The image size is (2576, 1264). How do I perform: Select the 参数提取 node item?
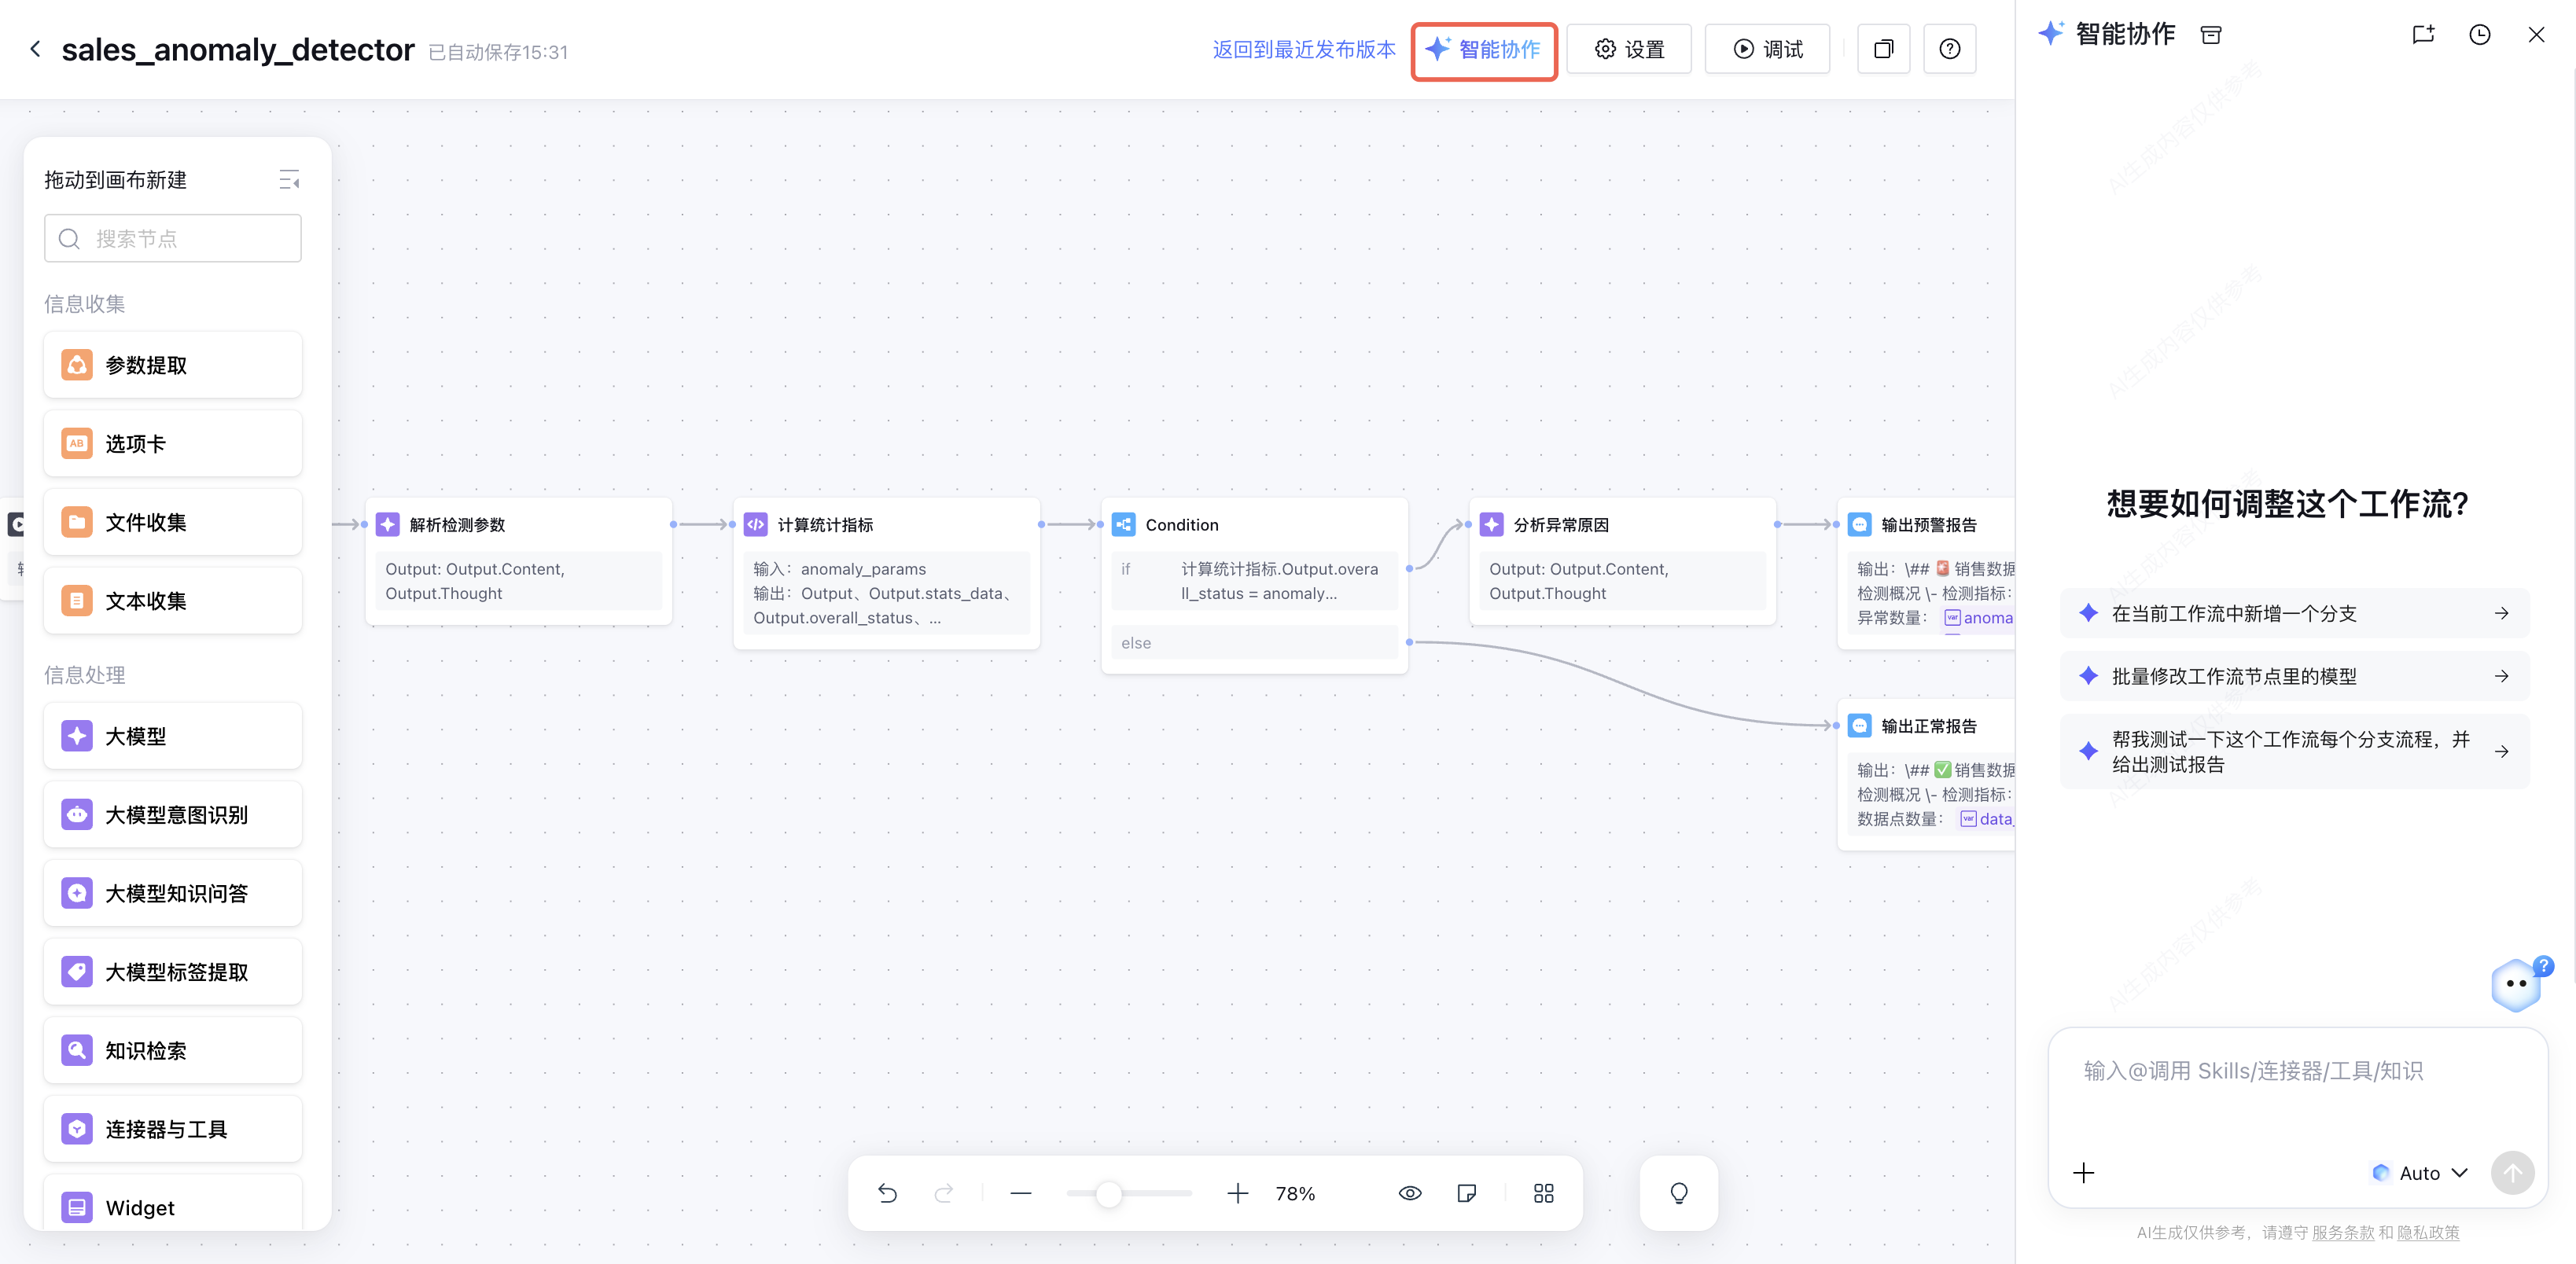coord(173,365)
